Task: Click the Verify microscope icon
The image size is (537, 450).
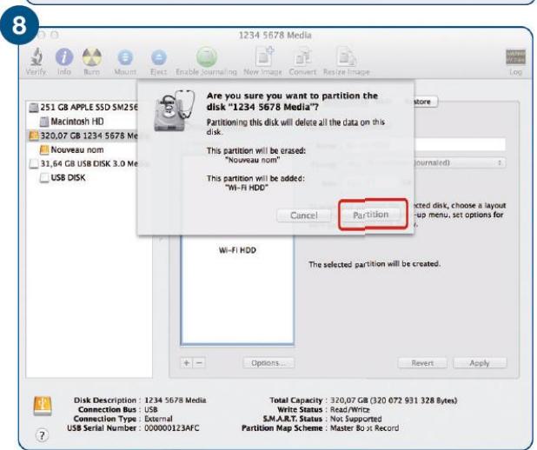Action: (36, 56)
